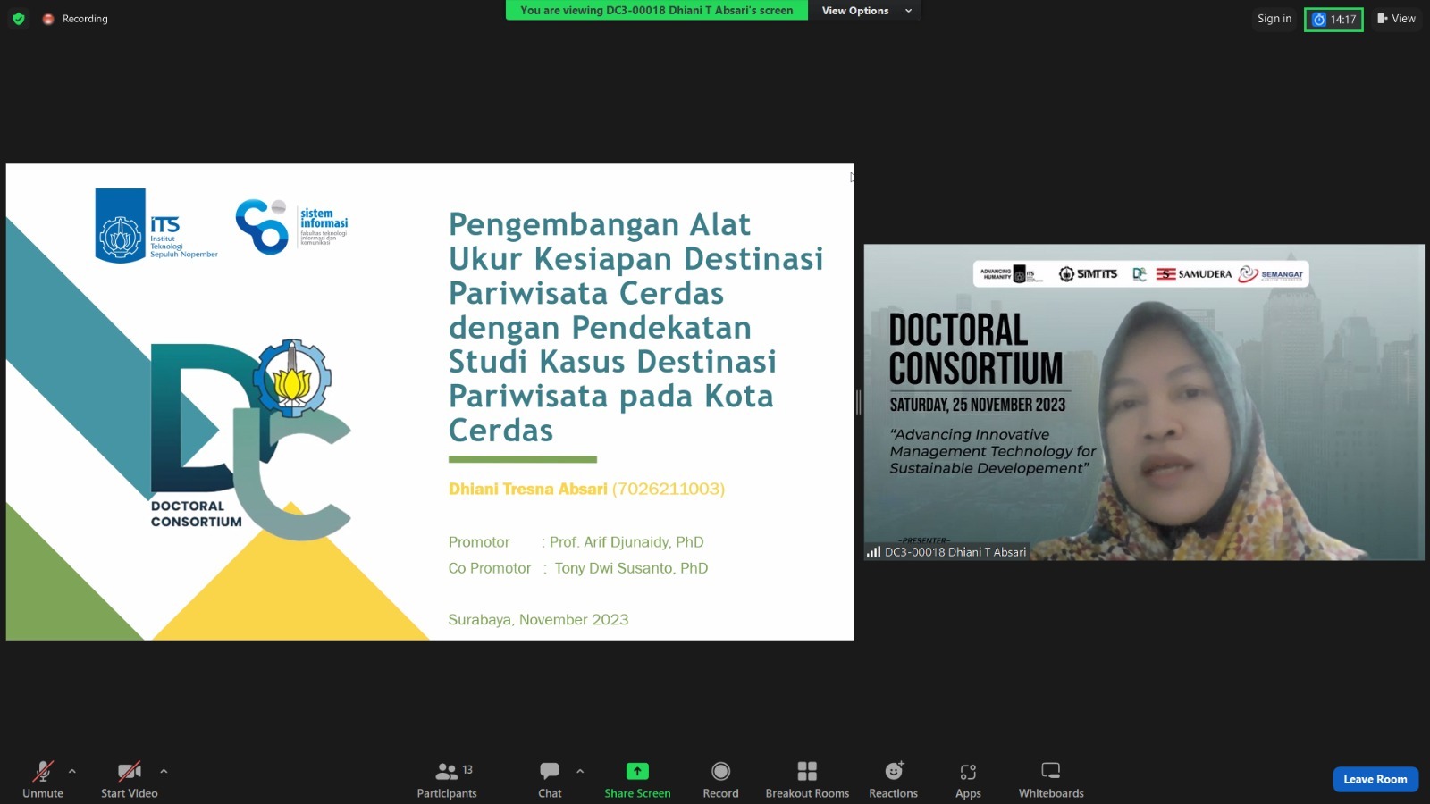Select Dhiani T Absari's video thumbnail
1430x804 pixels.
pos(1144,402)
